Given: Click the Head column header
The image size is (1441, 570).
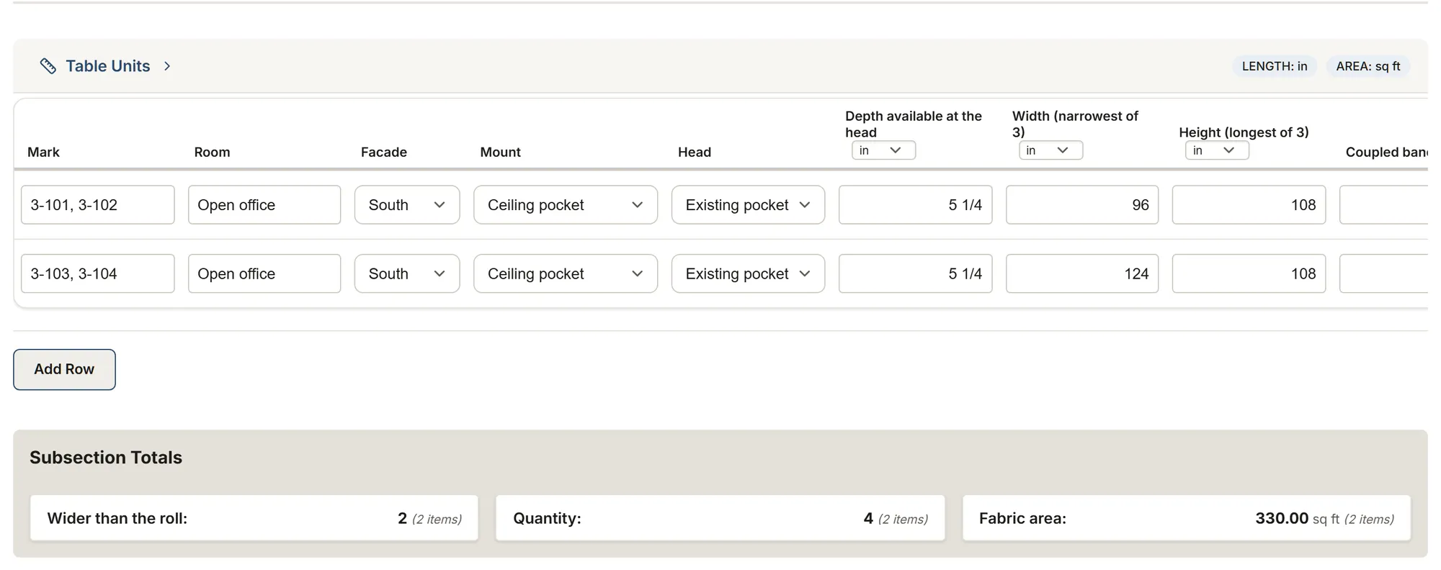Looking at the screenshot, I should tap(695, 152).
